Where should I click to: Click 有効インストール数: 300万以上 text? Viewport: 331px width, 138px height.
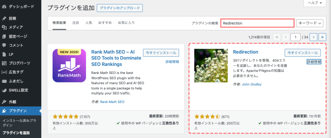point(75,125)
